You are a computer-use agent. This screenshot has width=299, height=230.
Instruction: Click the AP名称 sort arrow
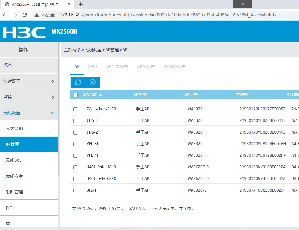pos(100,95)
